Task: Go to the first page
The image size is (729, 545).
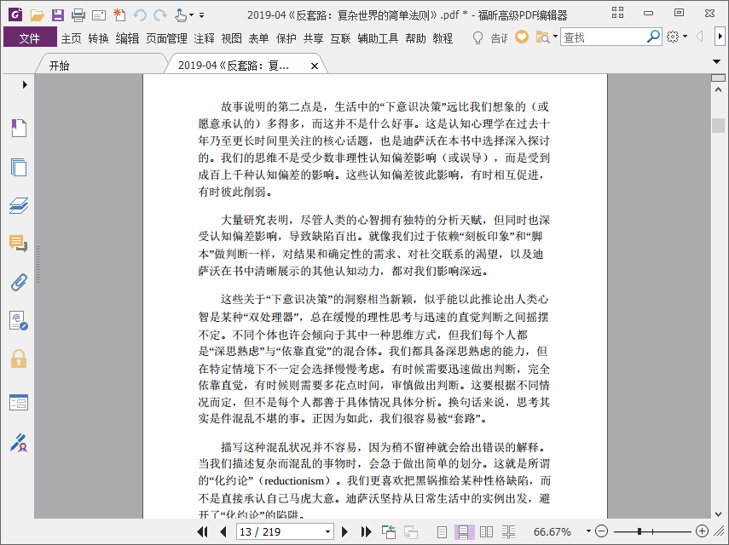Action: click(x=202, y=532)
